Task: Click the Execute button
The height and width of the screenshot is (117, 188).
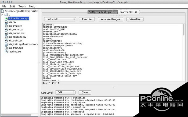Action: point(87,19)
